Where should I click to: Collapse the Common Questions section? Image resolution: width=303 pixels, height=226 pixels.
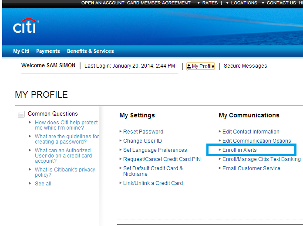pos(21,114)
